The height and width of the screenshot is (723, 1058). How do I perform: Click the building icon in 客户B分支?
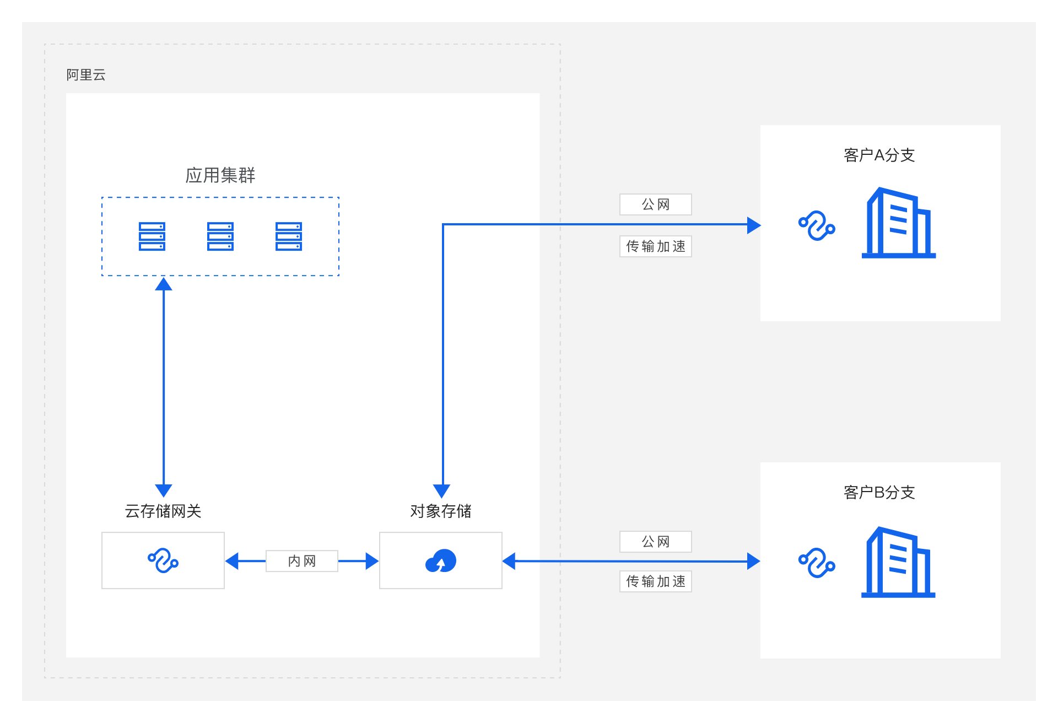tap(898, 562)
